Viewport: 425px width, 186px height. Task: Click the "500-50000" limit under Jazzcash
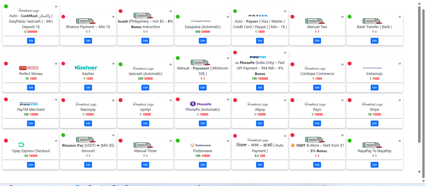[x=145, y=79]
